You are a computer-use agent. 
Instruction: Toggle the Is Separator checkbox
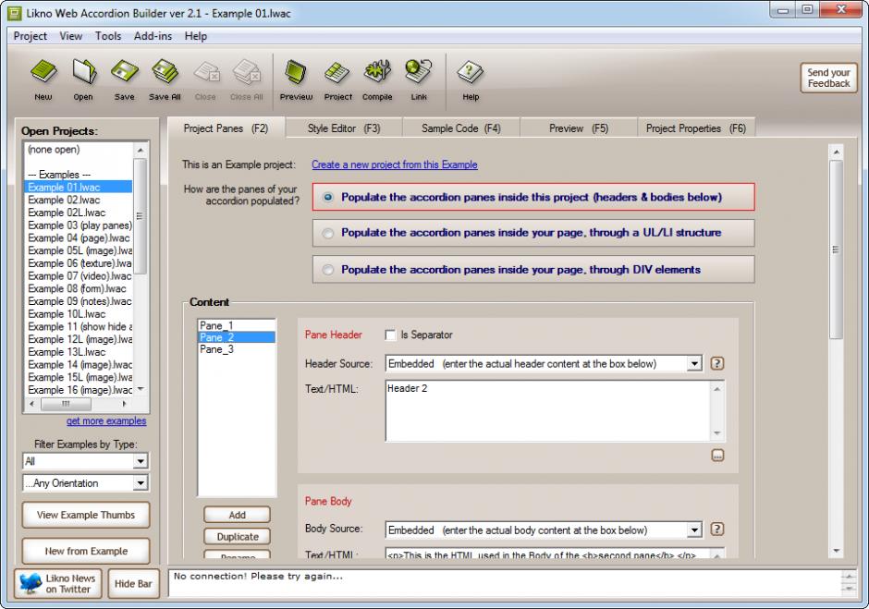[390, 335]
